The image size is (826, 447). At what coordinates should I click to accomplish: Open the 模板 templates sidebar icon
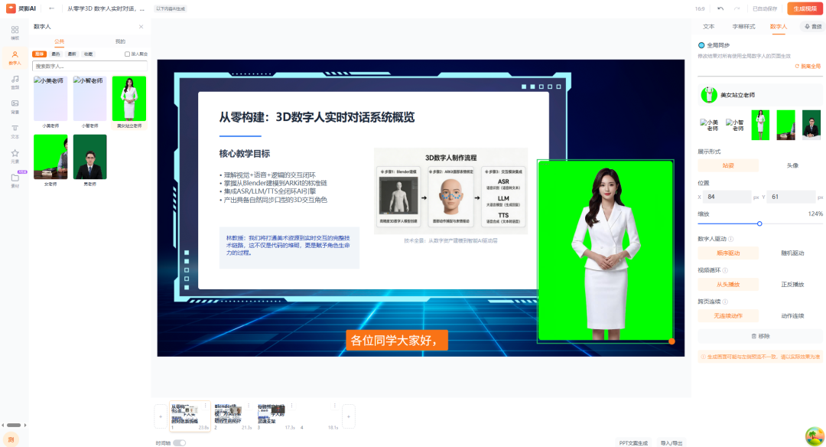pyautogui.click(x=15, y=33)
